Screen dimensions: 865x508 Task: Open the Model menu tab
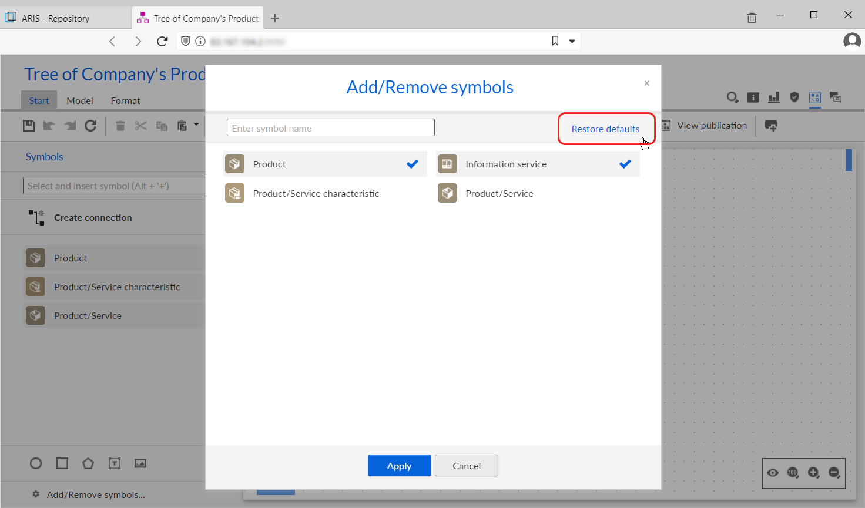click(79, 100)
